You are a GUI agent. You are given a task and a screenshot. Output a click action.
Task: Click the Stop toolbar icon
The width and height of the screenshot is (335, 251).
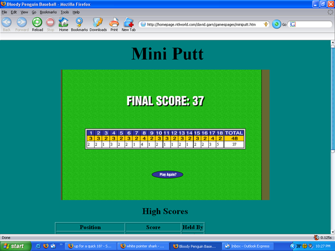click(51, 23)
